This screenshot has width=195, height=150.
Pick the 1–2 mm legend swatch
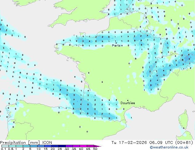19,146
